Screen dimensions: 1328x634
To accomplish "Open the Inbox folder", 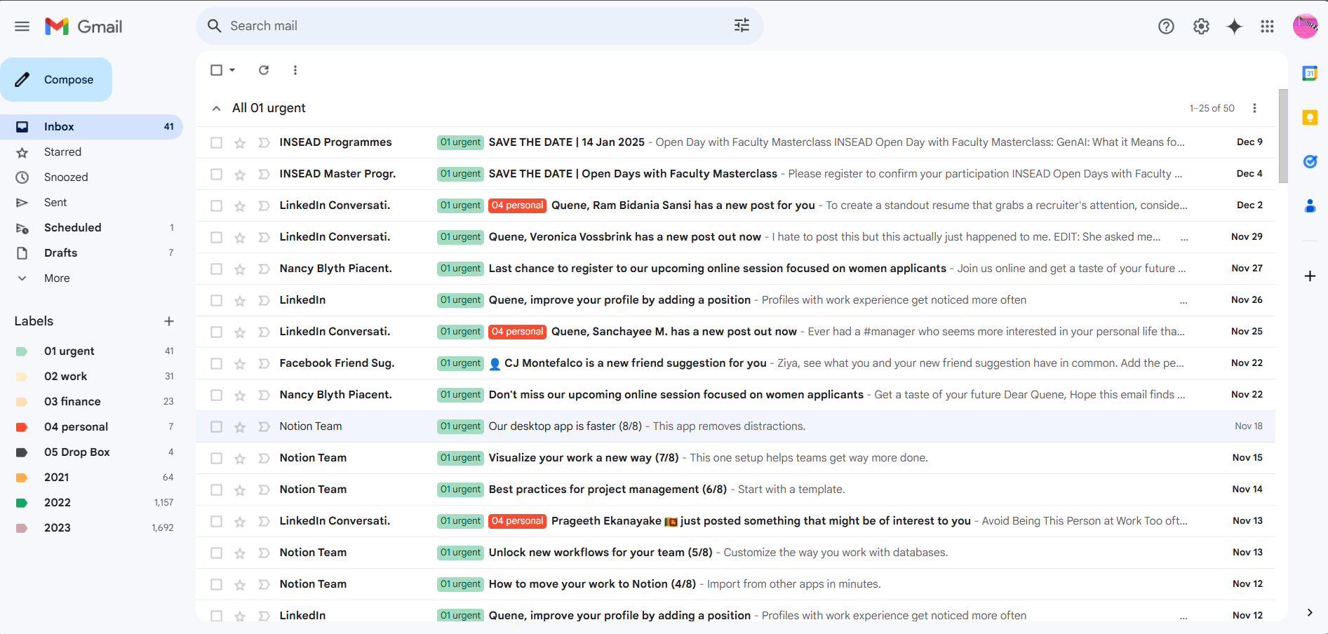I will pos(91,127).
